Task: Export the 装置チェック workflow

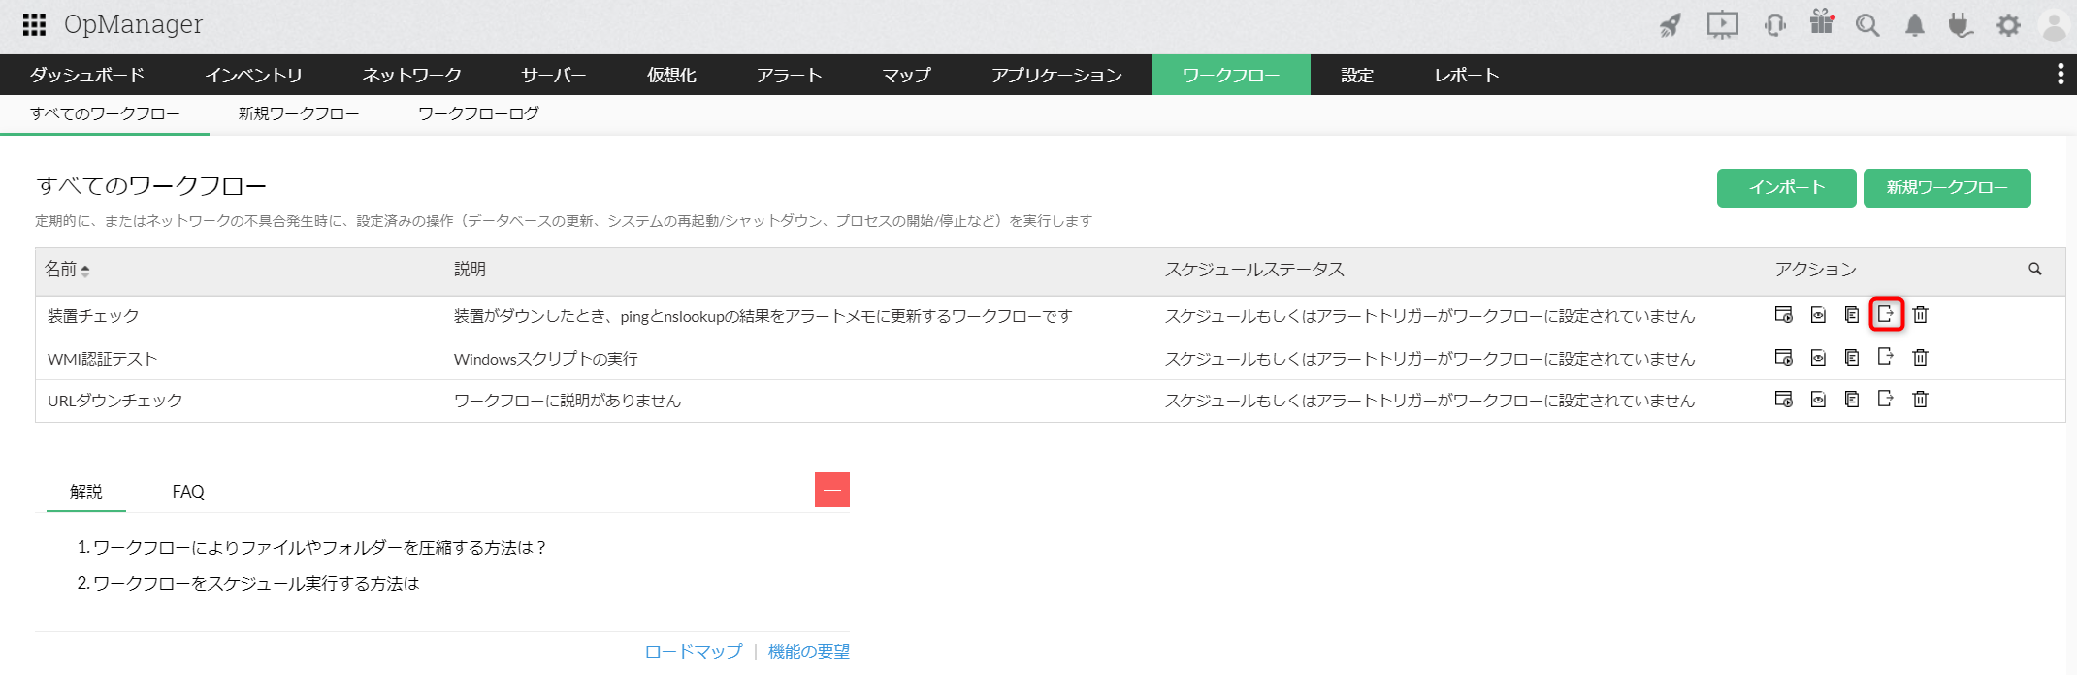Action: point(1886,314)
